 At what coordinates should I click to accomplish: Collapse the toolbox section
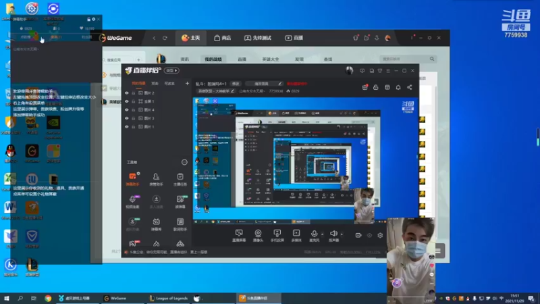coord(184,162)
